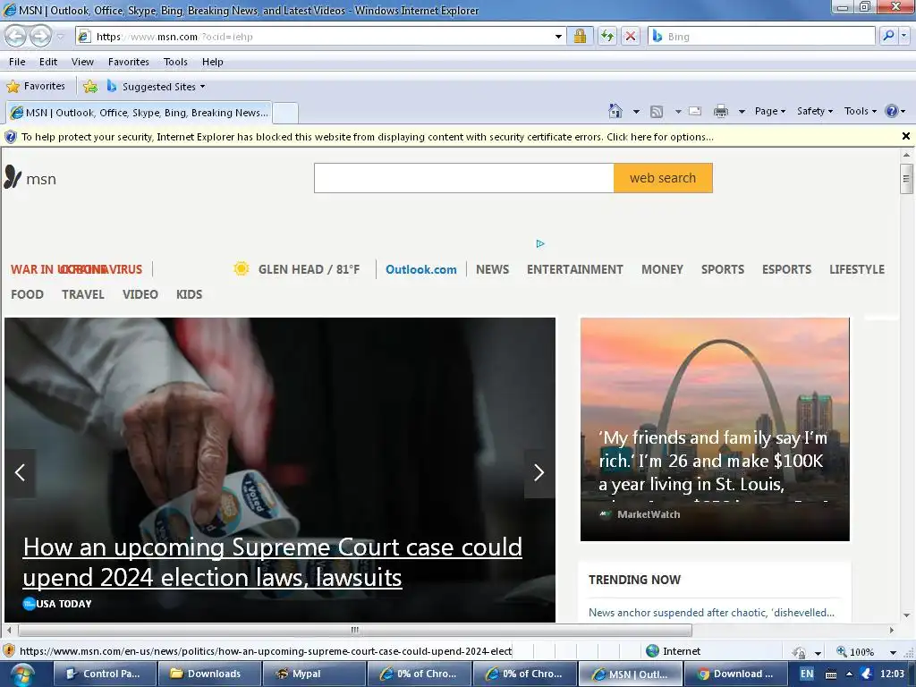Open the Tools command bar dropdown
The width and height of the screenshot is (916, 687).
tap(861, 111)
